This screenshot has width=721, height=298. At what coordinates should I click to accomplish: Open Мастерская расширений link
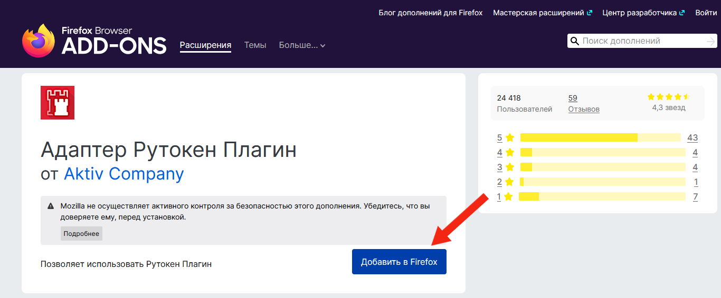tap(543, 13)
